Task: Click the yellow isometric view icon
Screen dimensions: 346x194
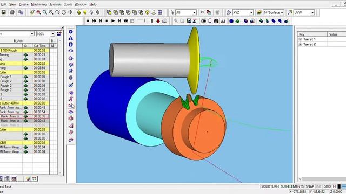Action: [147, 12]
